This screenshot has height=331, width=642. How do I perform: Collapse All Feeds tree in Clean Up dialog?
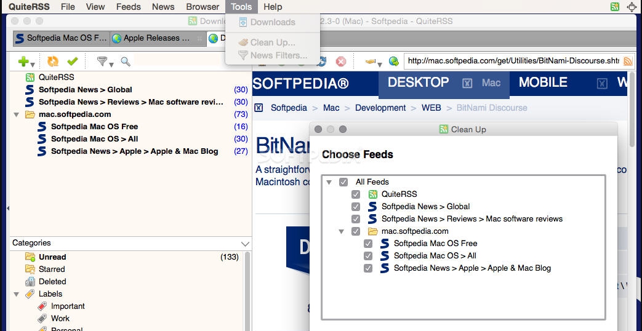[x=329, y=183]
